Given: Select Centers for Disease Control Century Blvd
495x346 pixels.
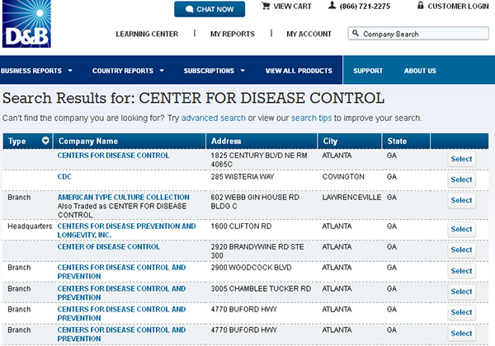Looking at the screenshot, I should coord(461,159).
